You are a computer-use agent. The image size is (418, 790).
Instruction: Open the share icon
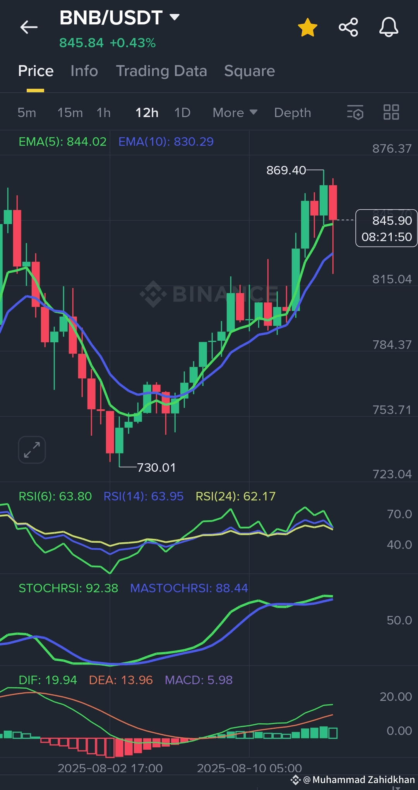pyautogui.click(x=348, y=27)
